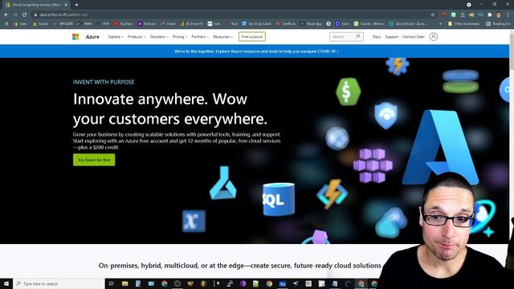This screenshot has height=289, width=514.
Task: Open the Partners dropdown
Action: (200, 37)
